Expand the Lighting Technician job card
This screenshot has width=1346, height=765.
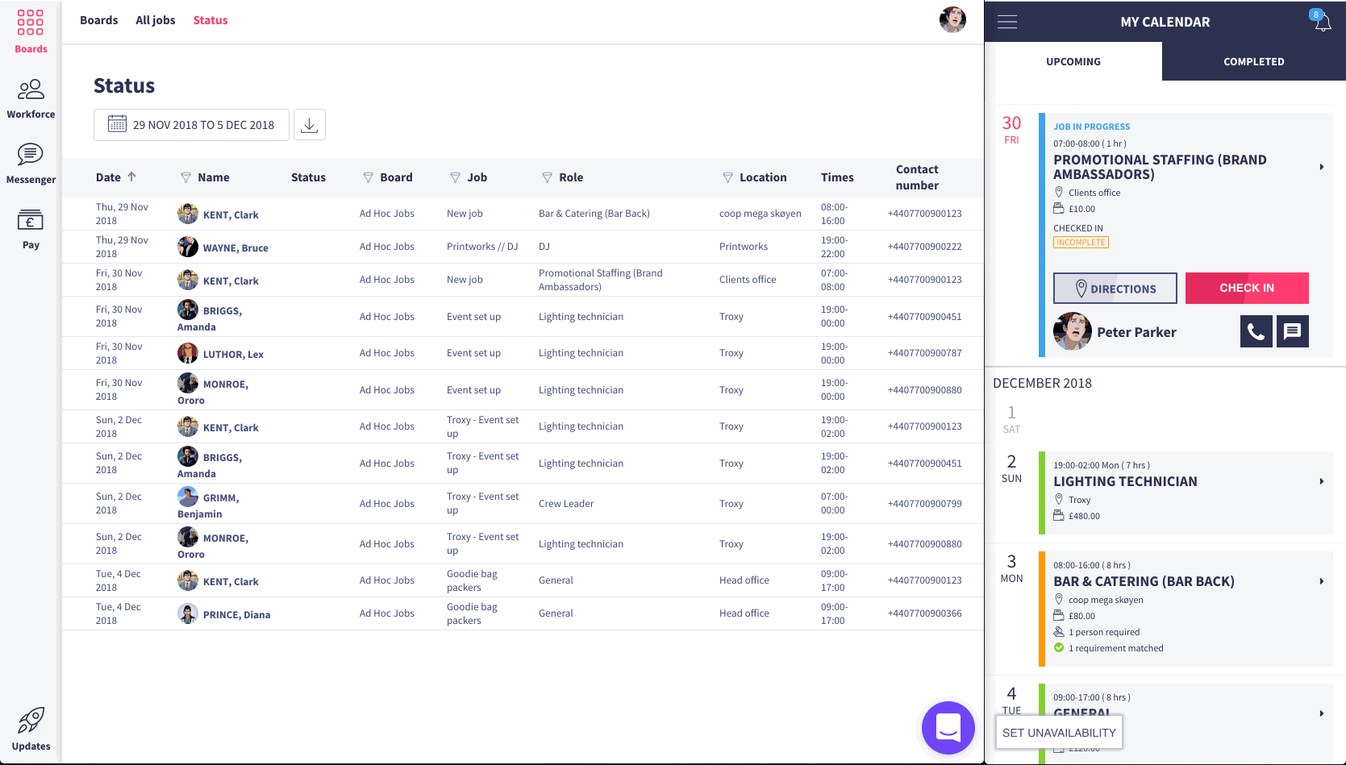(1321, 481)
